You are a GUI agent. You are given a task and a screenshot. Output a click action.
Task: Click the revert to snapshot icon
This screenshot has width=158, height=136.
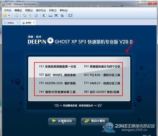31,15
